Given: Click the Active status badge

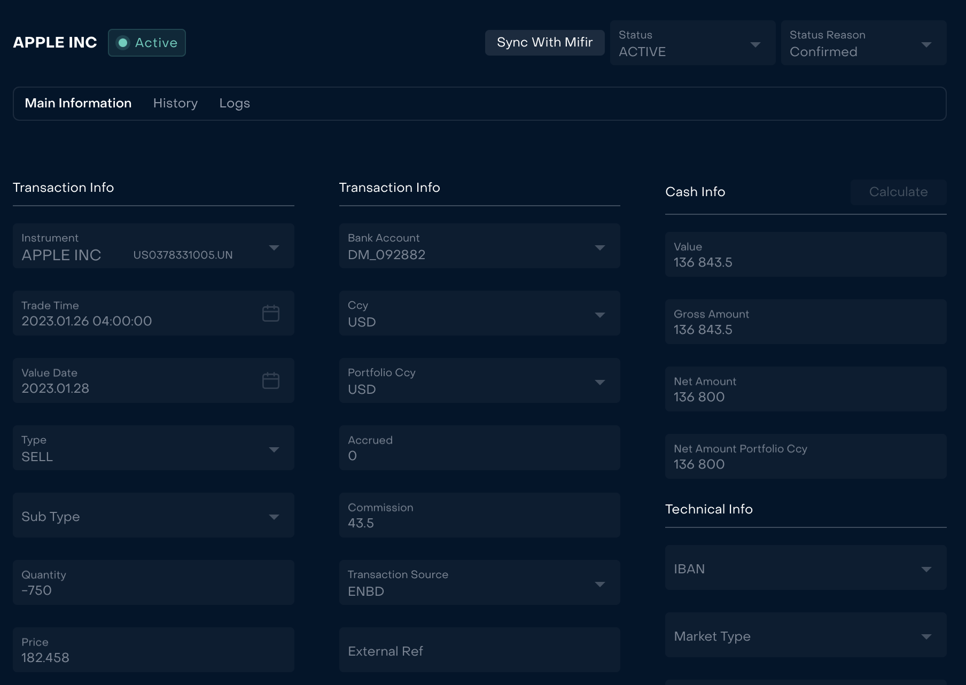Looking at the screenshot, I should point(147,43).
